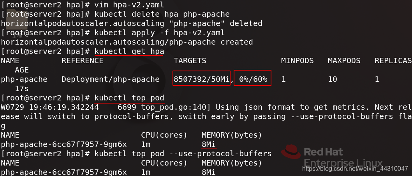Click the 'kubectl delete hpa php-apache' command
This screenshot has height=176, width=412.
tap(162, 14)
